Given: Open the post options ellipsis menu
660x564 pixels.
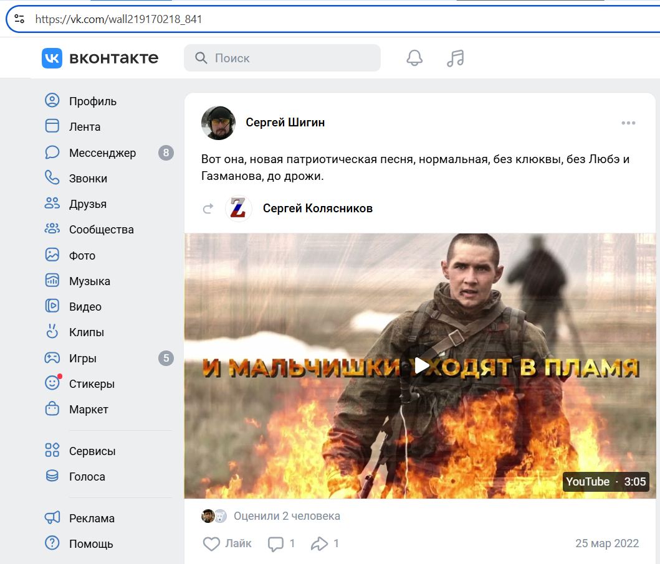Looking at the screenshot, I should (x=628, y=123).
